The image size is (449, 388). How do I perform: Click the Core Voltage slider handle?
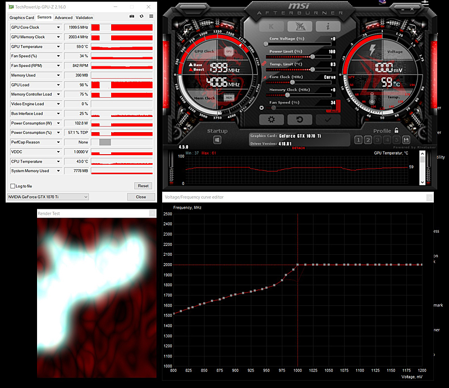pyautogui.click(x=266, y=44)
